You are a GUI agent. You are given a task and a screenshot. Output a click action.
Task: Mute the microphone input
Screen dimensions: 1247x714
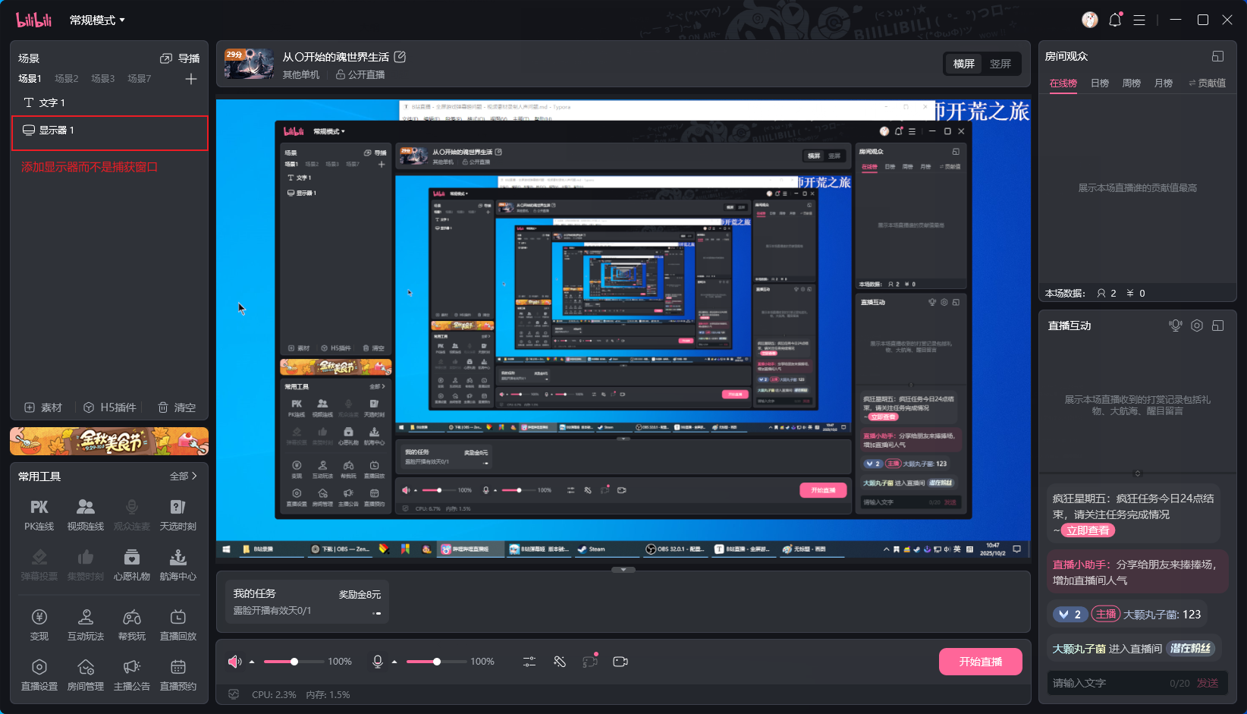[x=377, y=662]
